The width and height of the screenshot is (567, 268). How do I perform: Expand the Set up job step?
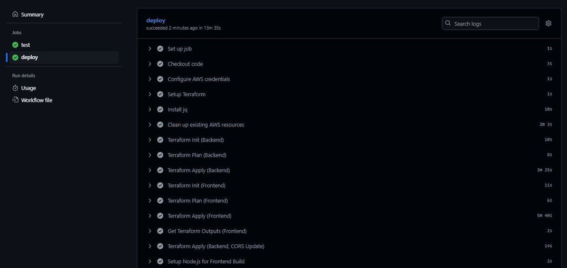(150, 49)
